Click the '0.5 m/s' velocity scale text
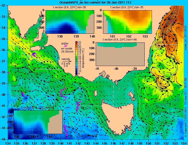 pyautogui.click(x=66, y=63)
